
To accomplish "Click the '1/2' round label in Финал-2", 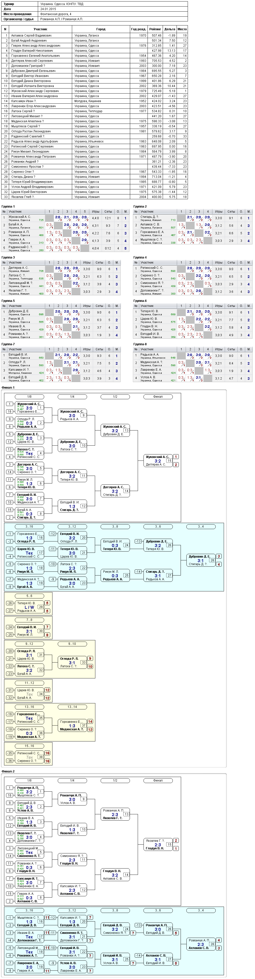I will [x=115, y=781].
